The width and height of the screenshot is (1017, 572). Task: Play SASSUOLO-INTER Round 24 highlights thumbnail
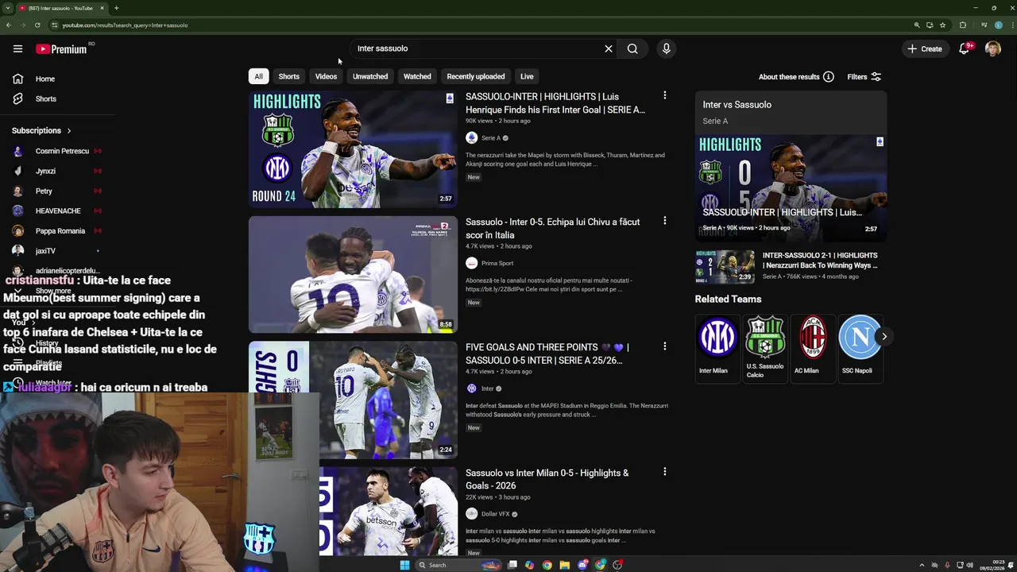click(x=353, y=149)
